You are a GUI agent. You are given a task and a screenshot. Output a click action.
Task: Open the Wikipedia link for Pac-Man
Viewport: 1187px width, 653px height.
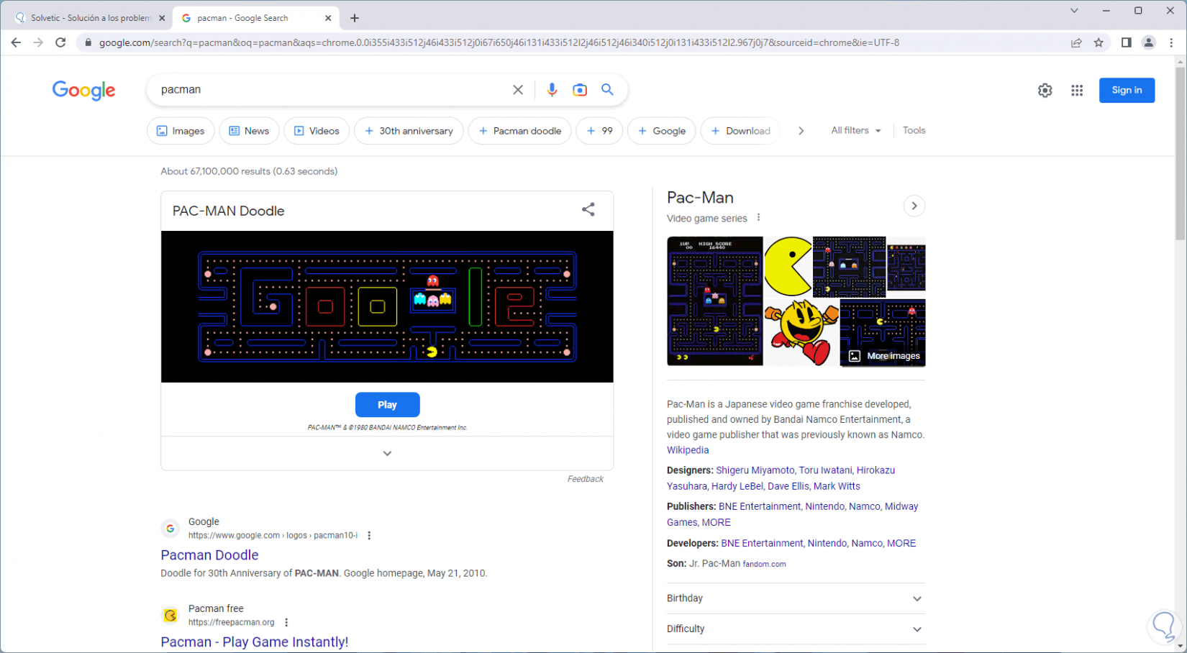688,450
